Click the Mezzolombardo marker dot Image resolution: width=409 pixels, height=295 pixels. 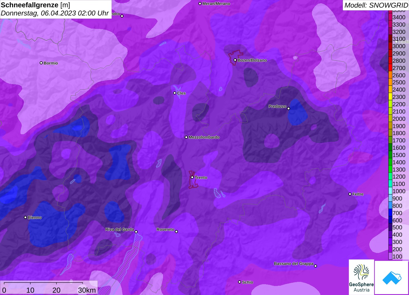click(186, 137)
